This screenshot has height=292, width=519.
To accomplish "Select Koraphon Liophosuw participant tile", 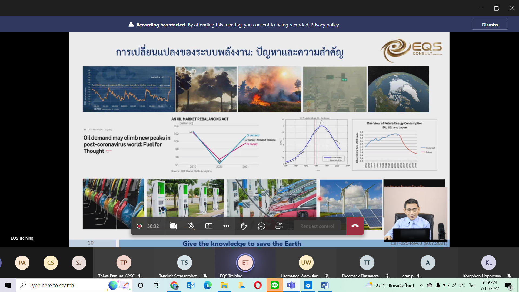I will click(x=489, y=263).
